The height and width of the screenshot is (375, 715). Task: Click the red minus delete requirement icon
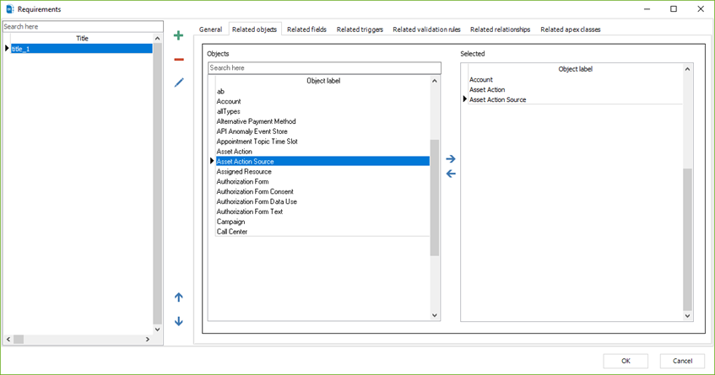(178, 59)
